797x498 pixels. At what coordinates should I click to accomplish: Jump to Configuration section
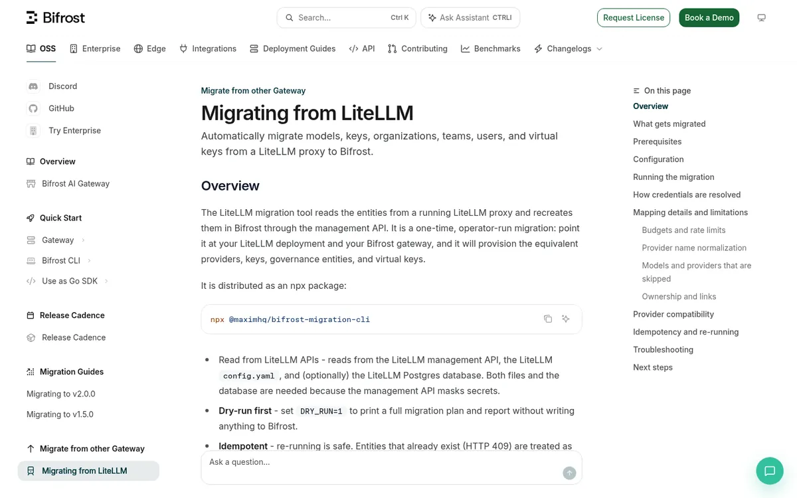(x=658, y=159)
